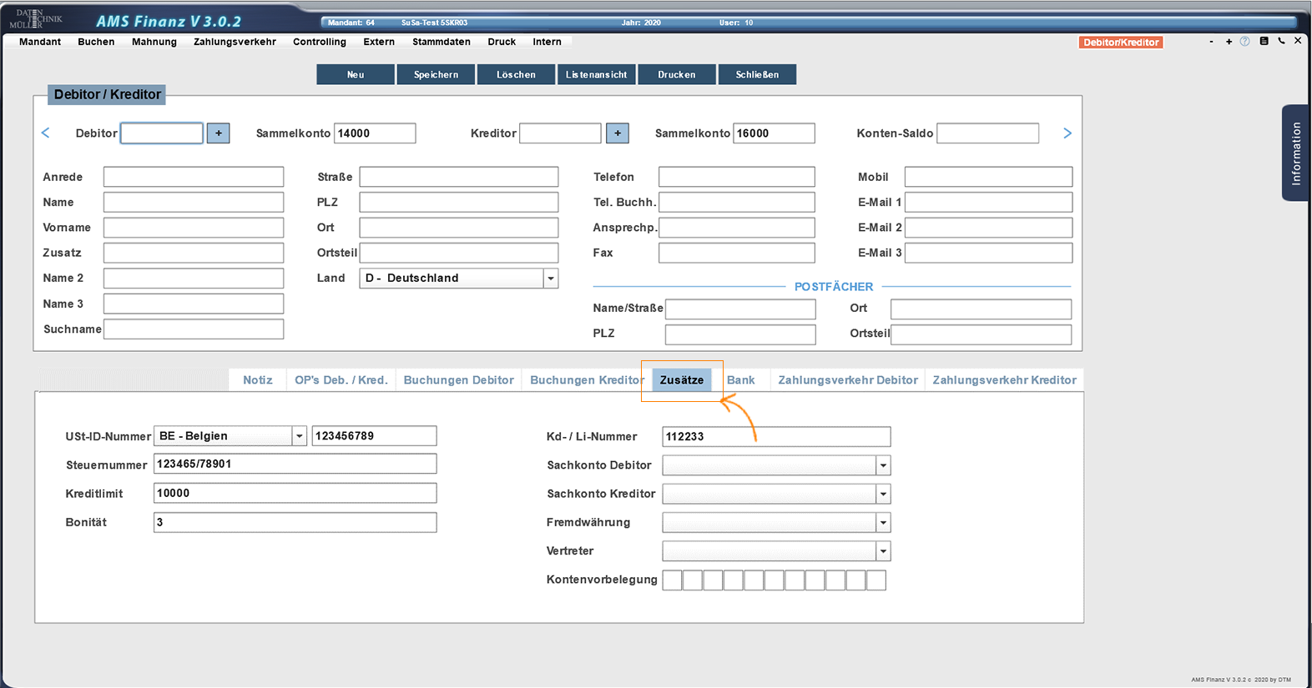This screenshot has width=1312, height=688.
Task: Click the plus button next to Kreditor field
Action: pos(617,133)
